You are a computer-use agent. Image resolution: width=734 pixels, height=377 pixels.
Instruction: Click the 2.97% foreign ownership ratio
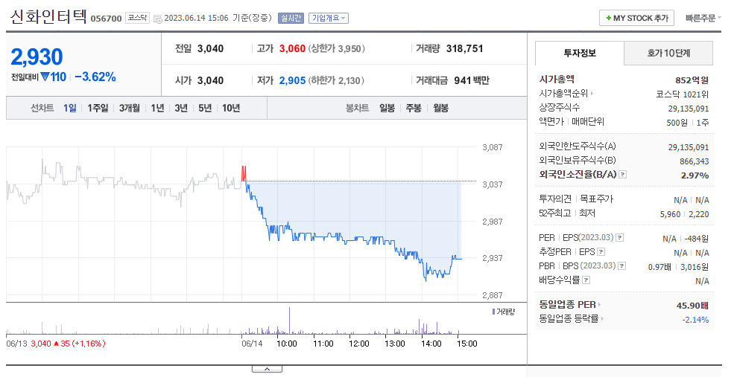click(x=695, y=175)
